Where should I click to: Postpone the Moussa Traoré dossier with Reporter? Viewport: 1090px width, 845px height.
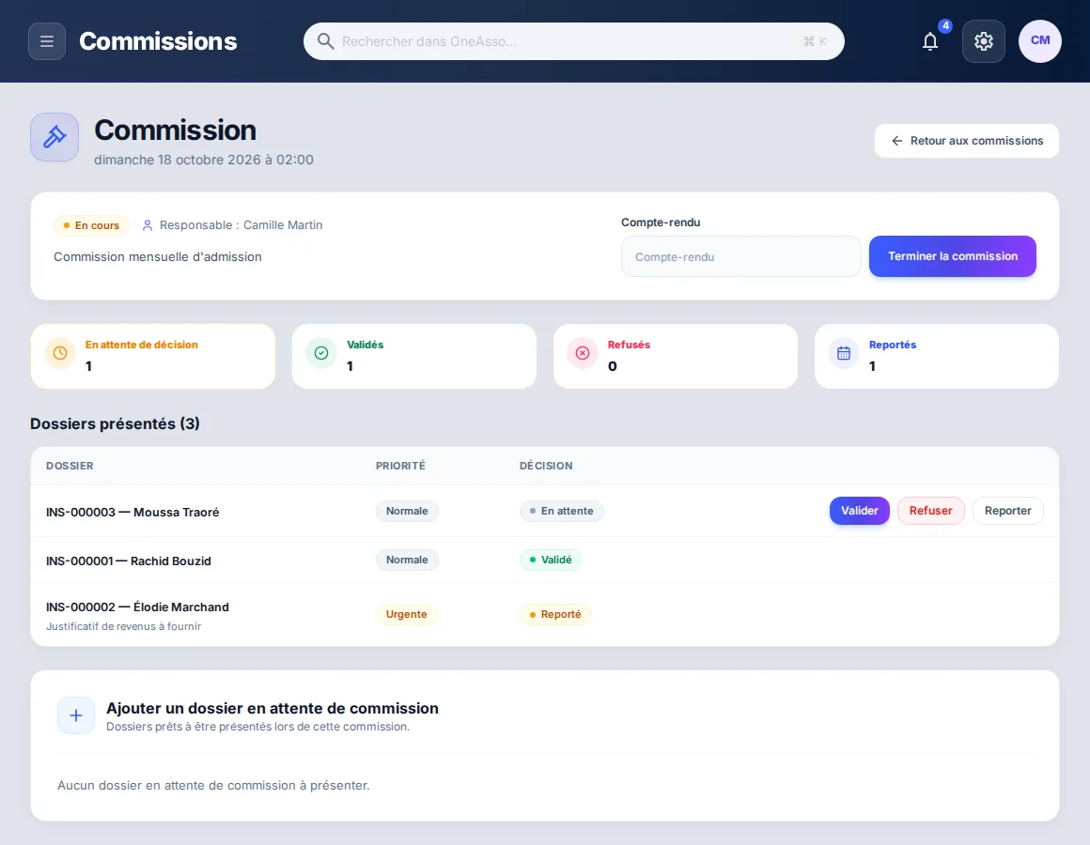[x=1007, y=511]
